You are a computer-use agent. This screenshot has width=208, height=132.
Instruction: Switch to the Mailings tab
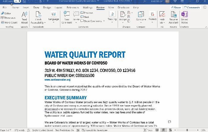[x=88, y=7]
